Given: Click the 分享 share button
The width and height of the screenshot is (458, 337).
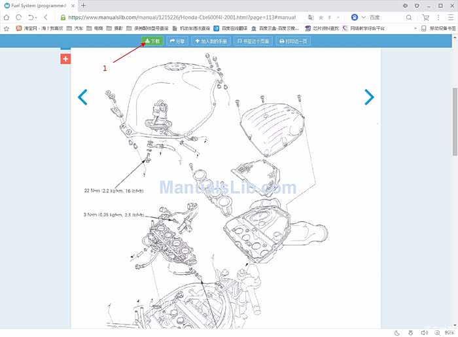Looking at the screenshot, I should pyautogui.click(x=177, y=41).
